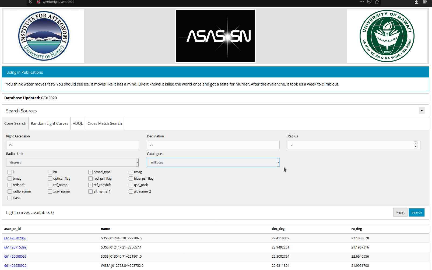Follow the 661426702060 link
The image size is (432, 270).
pos(15,238)
